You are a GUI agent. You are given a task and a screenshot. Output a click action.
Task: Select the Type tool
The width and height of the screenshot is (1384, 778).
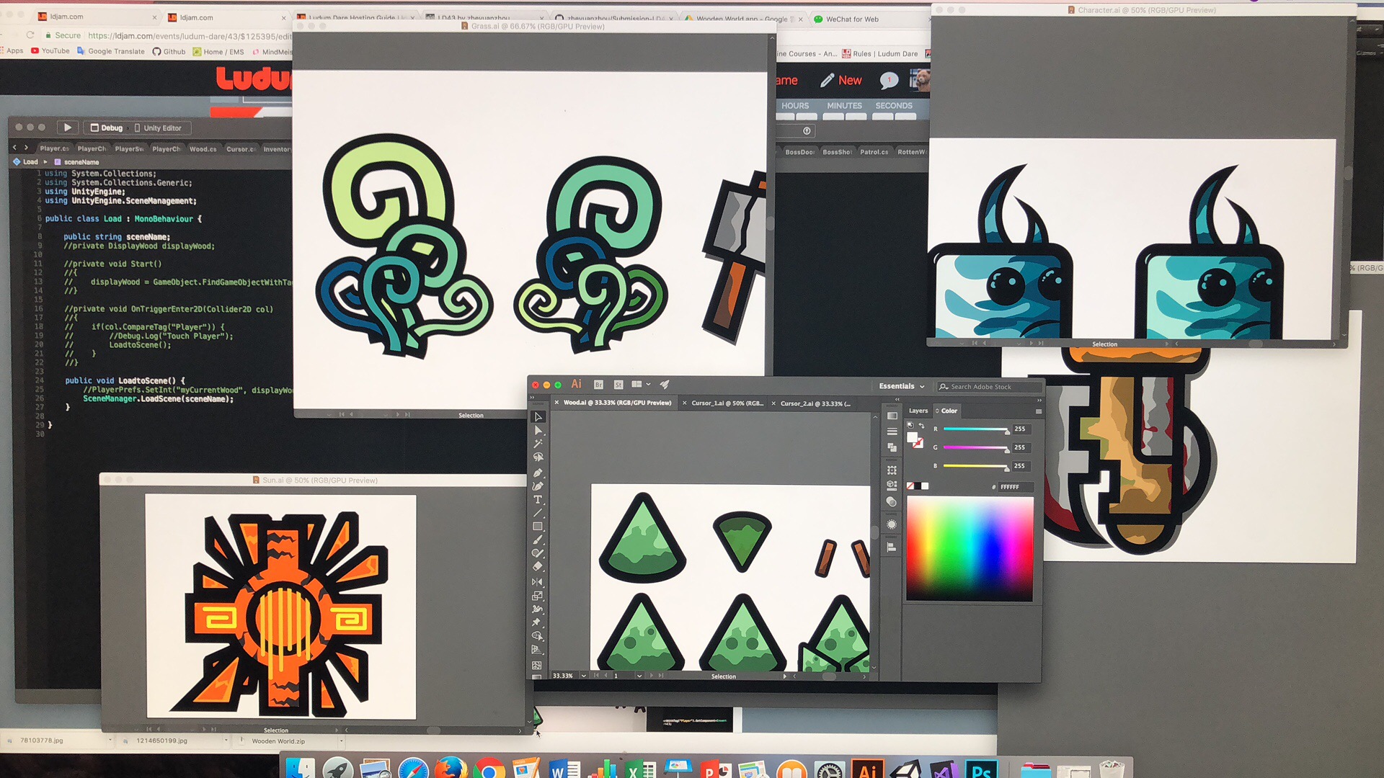pyautogui.click(x=538, y=499)
